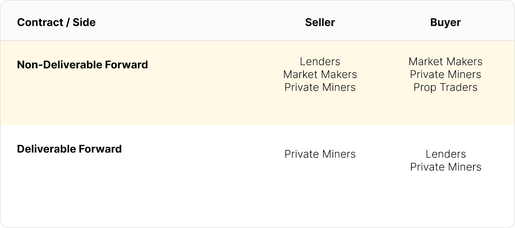Click Private Miners in Deliverable Forward Seller cell
Screen dimensions: 515x228
coord(320,154)
